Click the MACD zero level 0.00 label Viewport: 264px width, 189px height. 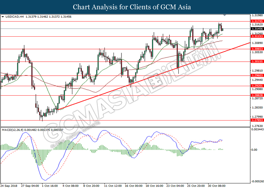[254, 150]
